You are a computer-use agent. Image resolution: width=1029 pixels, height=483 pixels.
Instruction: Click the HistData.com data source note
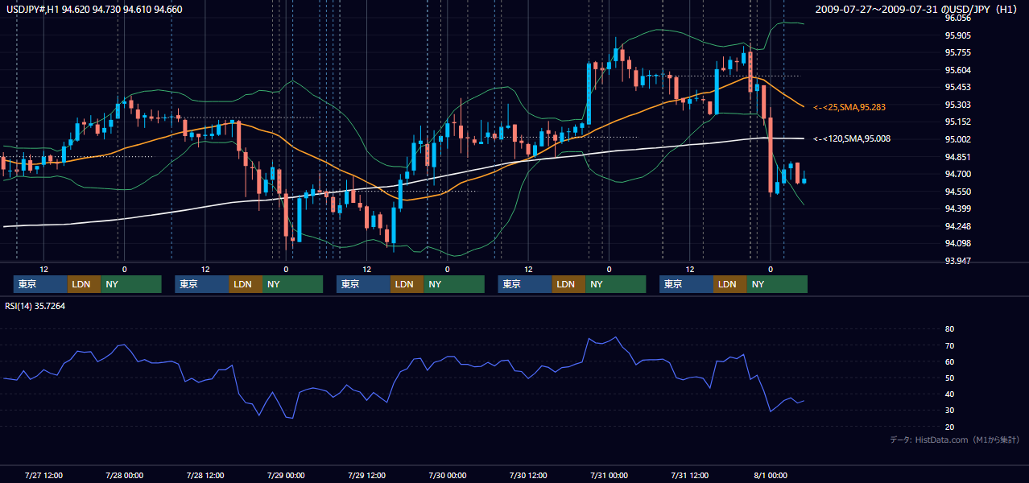coord(955,440)
